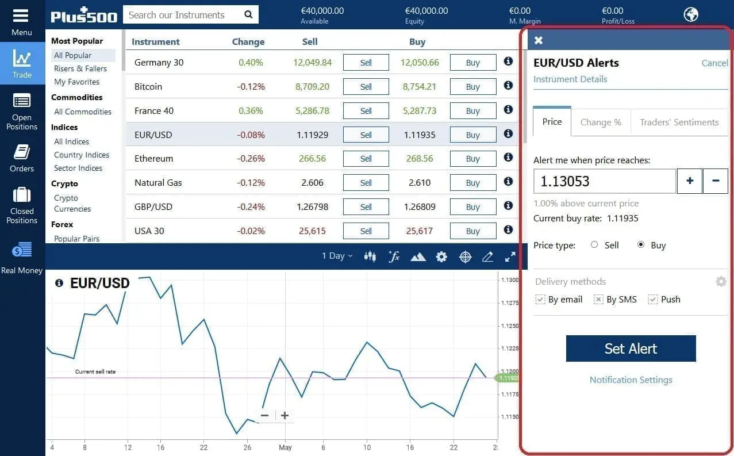Toggle the By email checkbox
Screen dimensions: 734x456
[540, 299]
